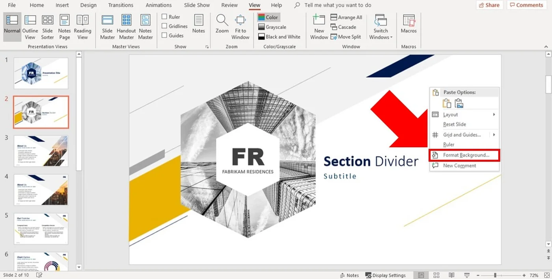This screenshot has width=552, height=279.
Task: Select Black and White mode
Action: (x=279, y=37)
